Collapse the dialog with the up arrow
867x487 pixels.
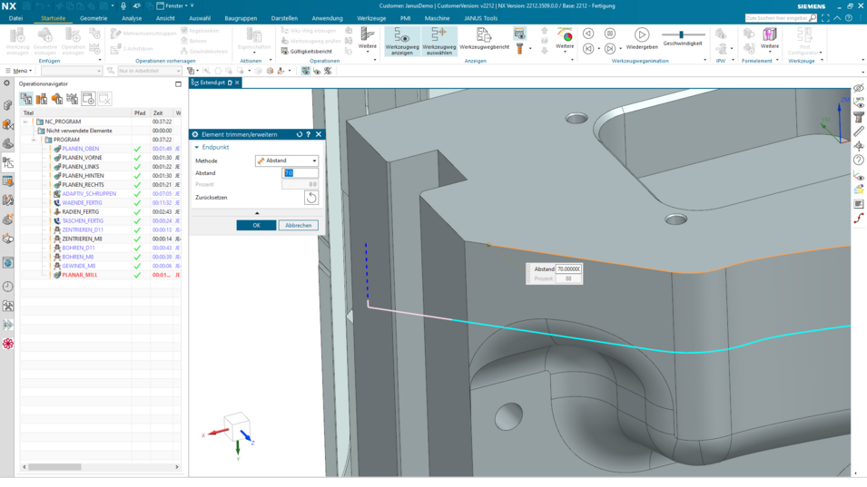click(x=257, y=213)
